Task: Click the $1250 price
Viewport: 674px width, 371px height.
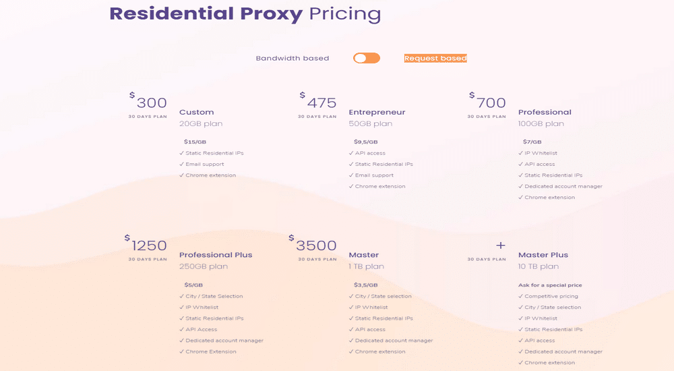Action: point(146,244)
